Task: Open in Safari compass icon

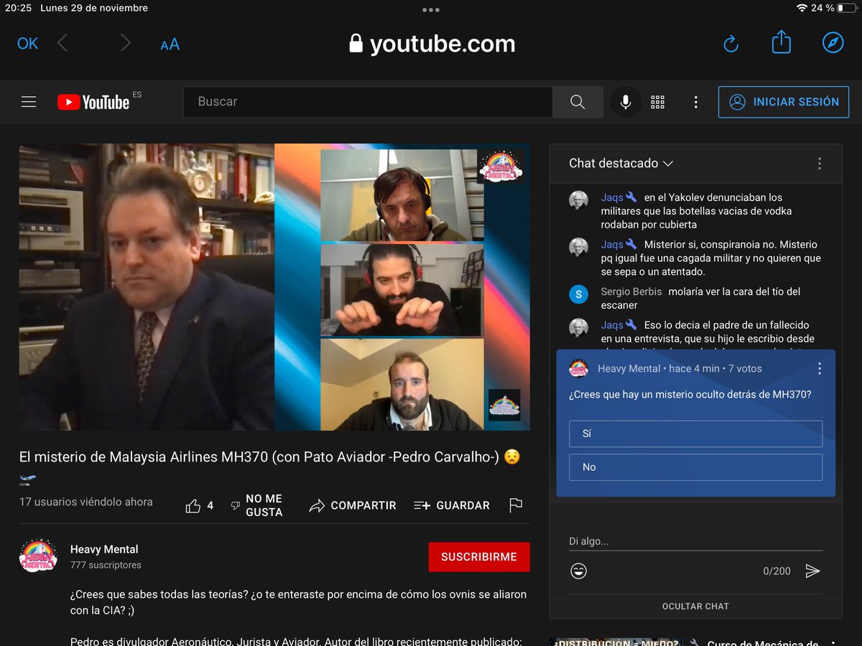Action: tap(833, 43)
